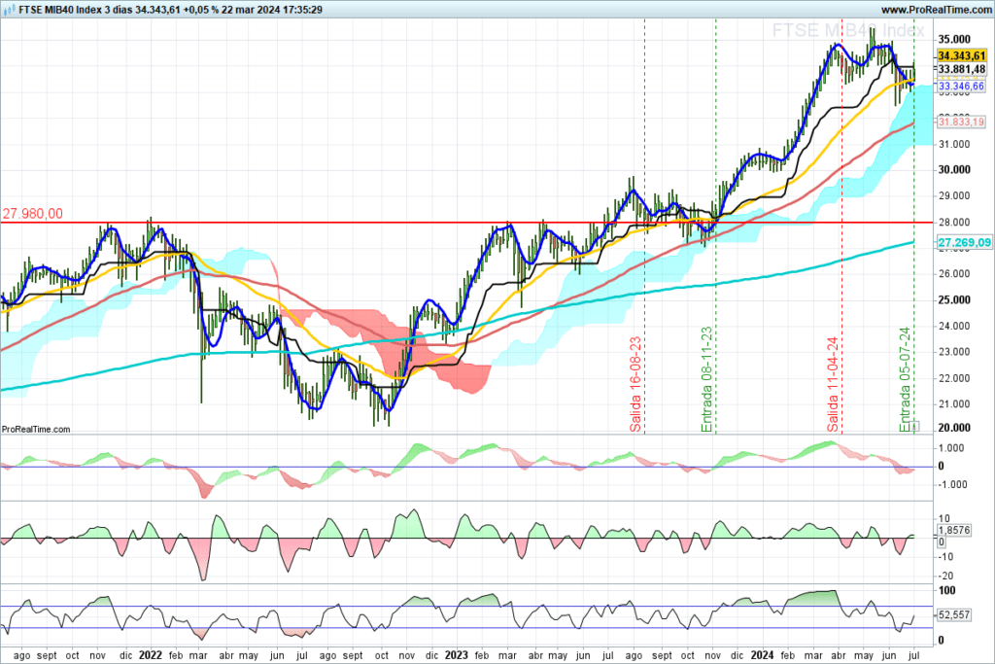The height and width of the screenshot is (664, 995).
Task: Select the blue 33.346,66 price label
Action: coord(961,86)
